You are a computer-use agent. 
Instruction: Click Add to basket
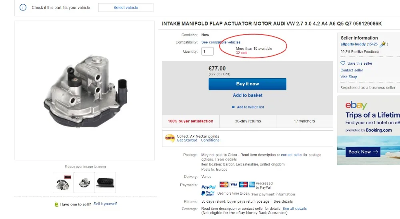coord(248,95)
